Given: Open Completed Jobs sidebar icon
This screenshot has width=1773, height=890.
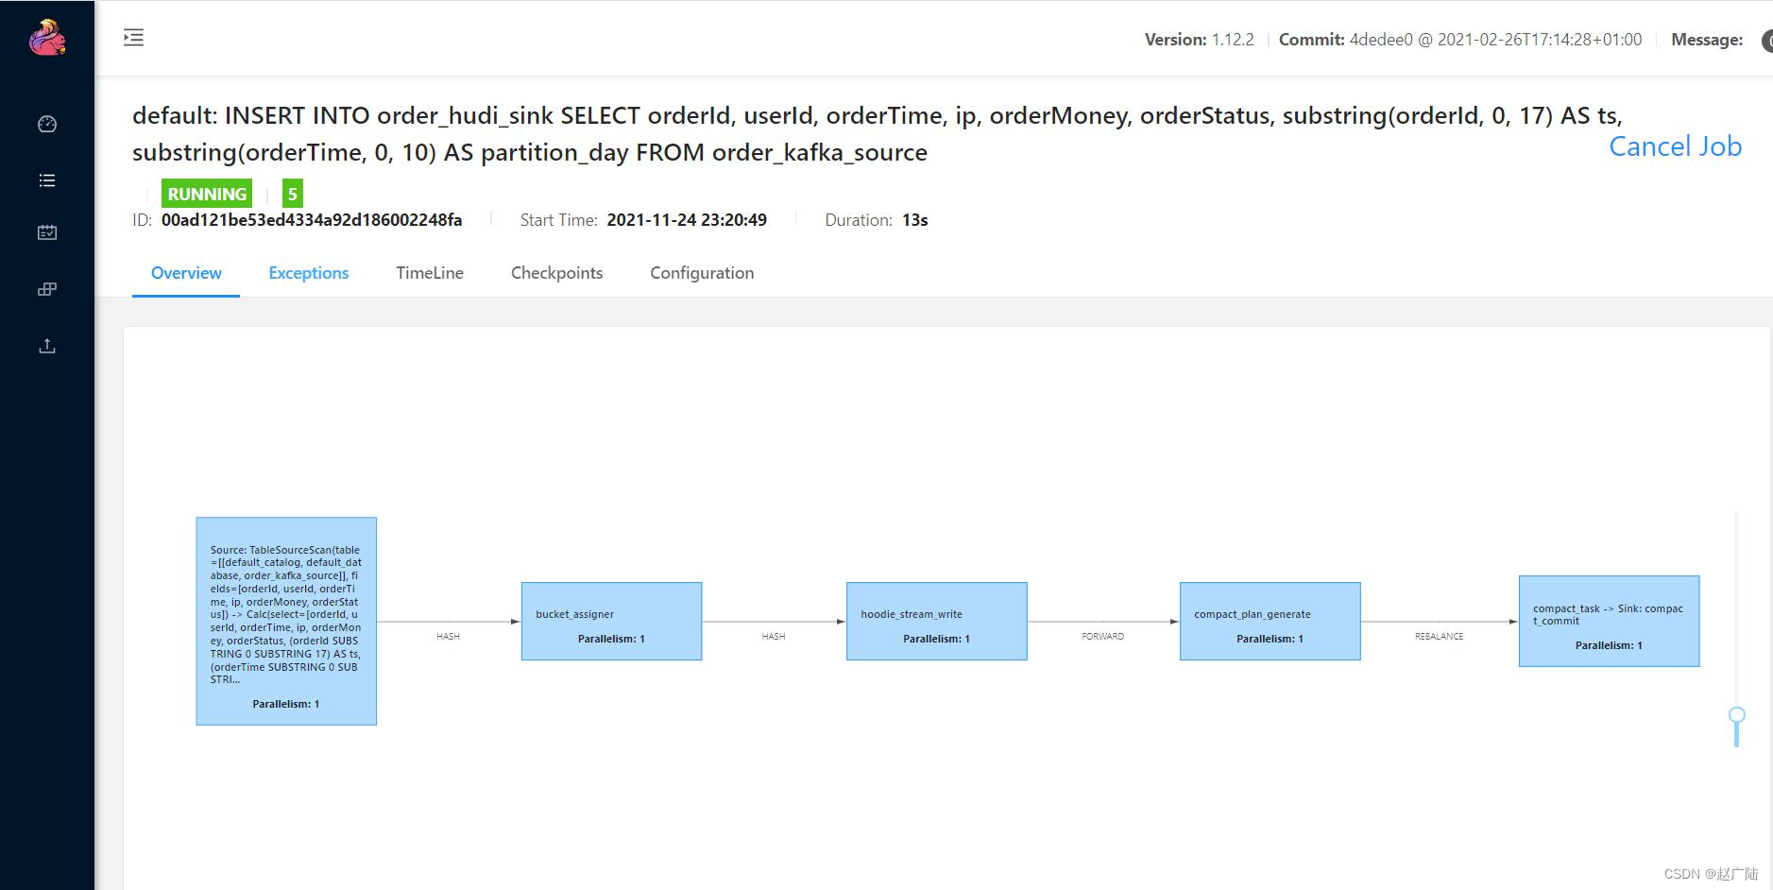Looking at the screenshot, I should 47,232.
